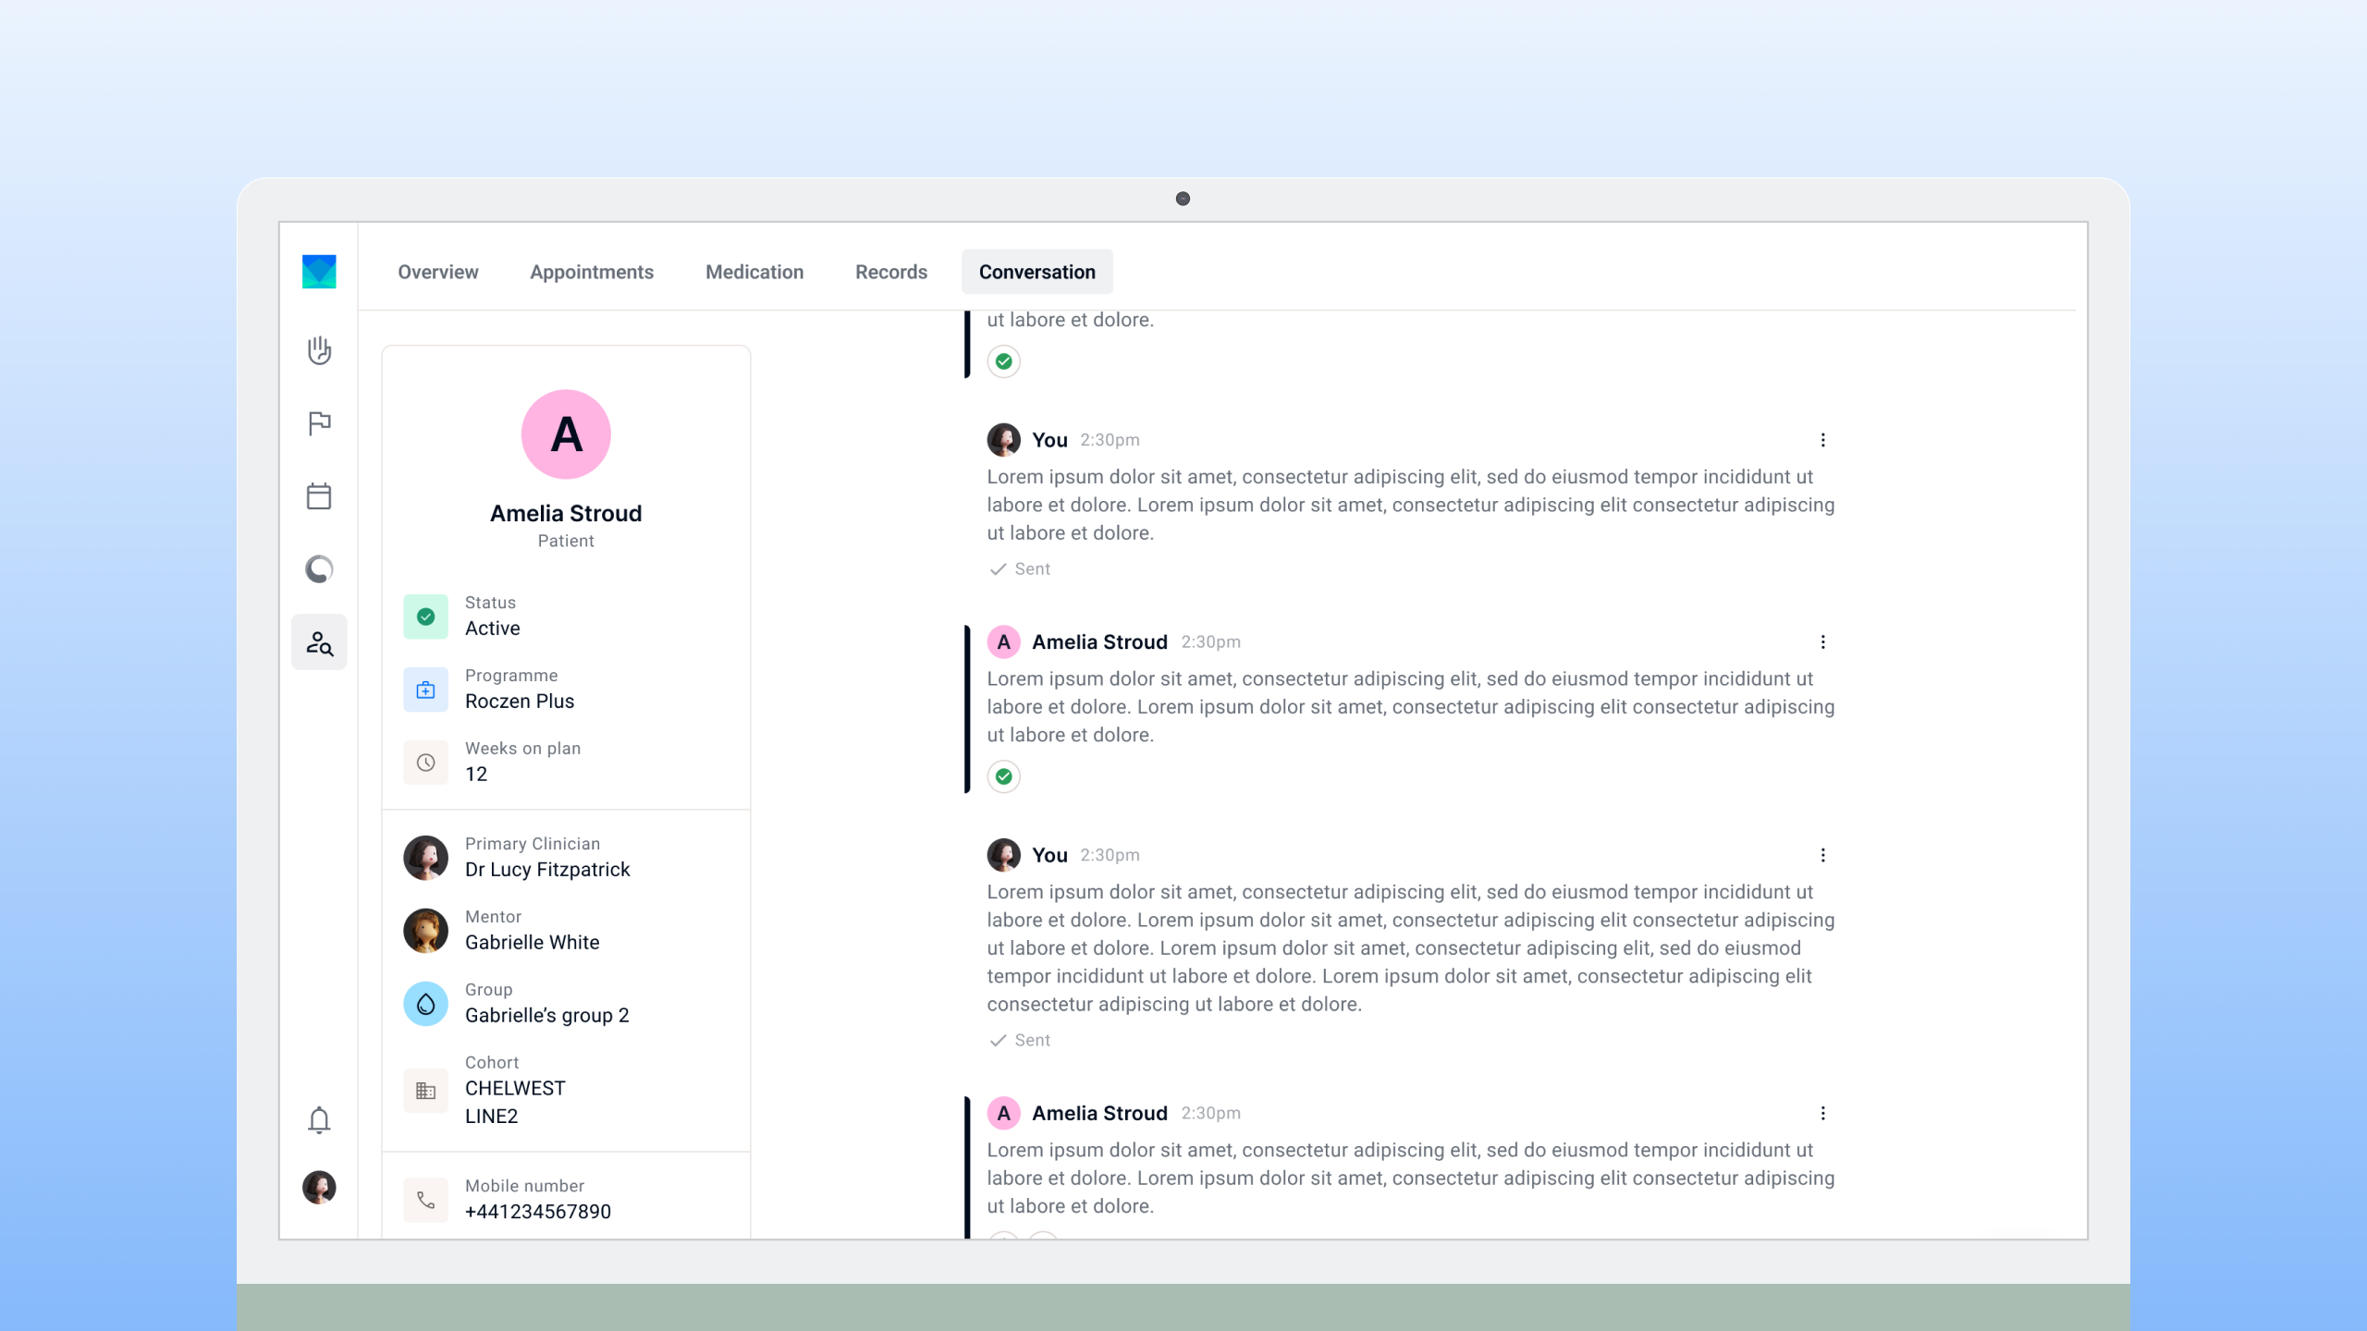Click the pink A patient avatar
The width and height of the screenshot is (2367, 1331).
click(565, 434)
